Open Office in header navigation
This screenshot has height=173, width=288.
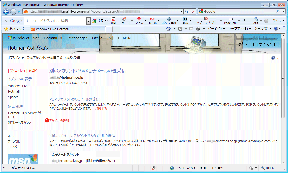[97, 38]
